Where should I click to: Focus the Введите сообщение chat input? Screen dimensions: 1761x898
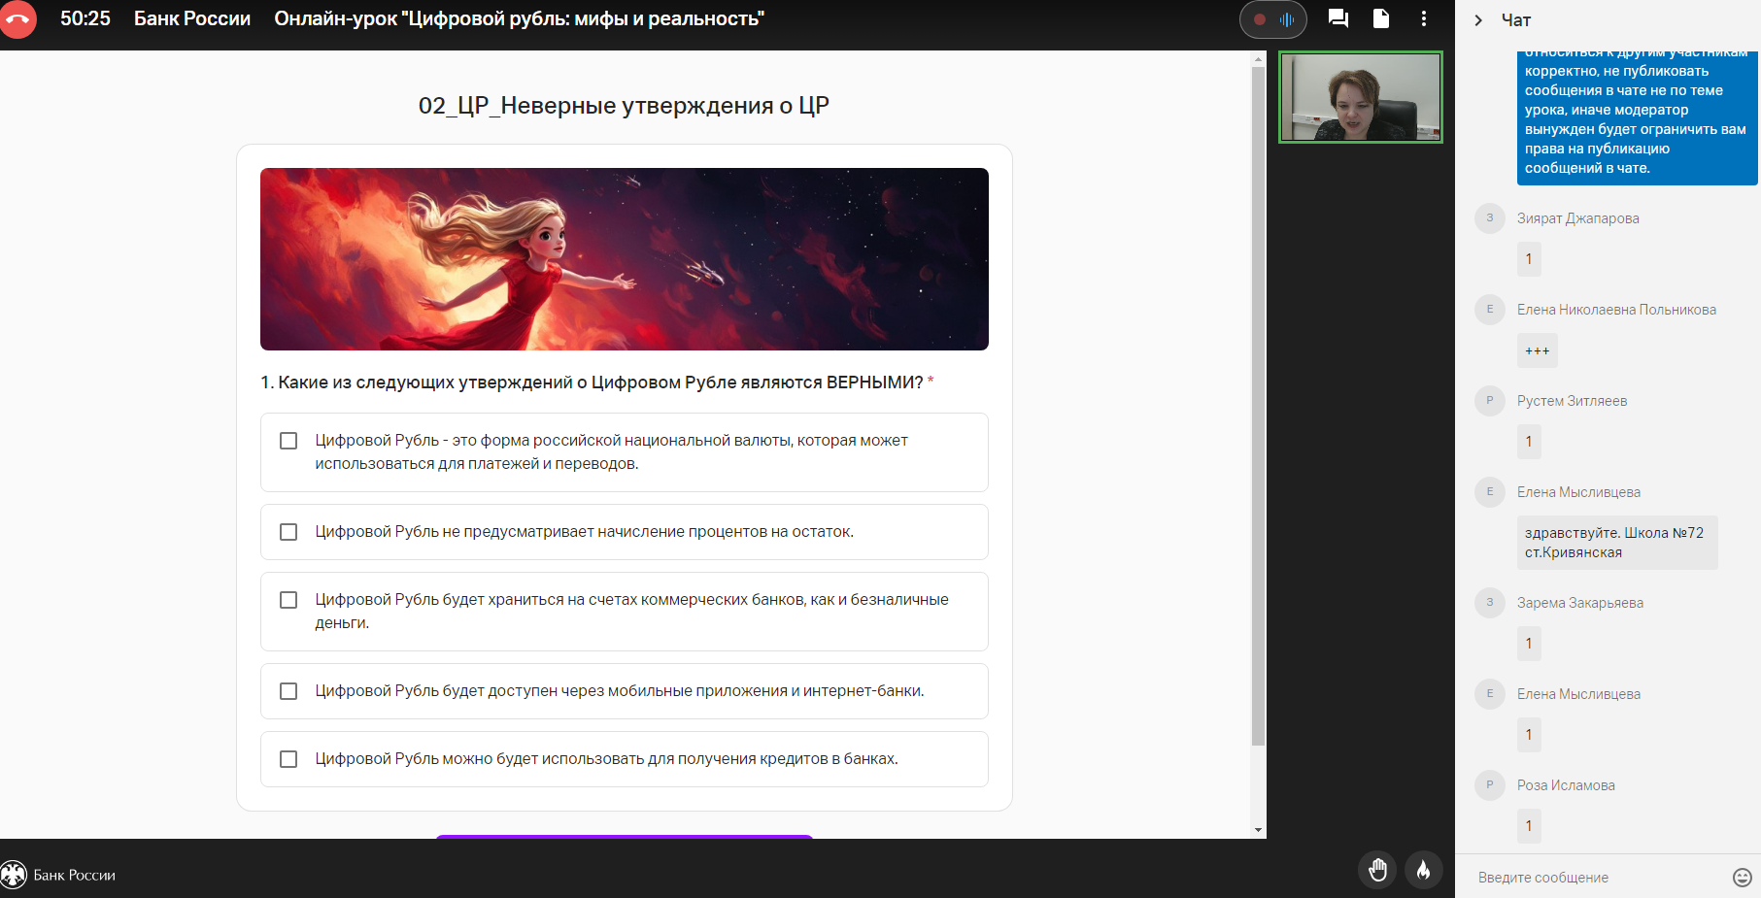[x=1598, y=878]
